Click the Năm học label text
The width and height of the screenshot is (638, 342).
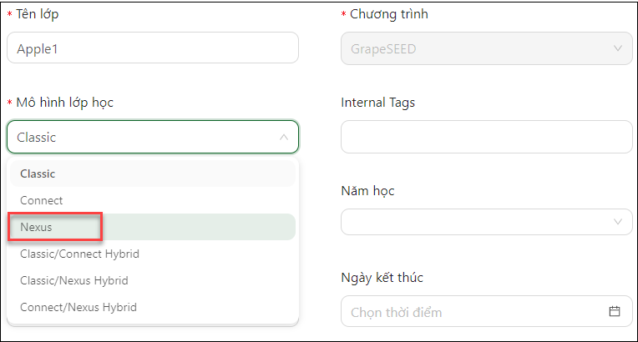pos(367,191)
